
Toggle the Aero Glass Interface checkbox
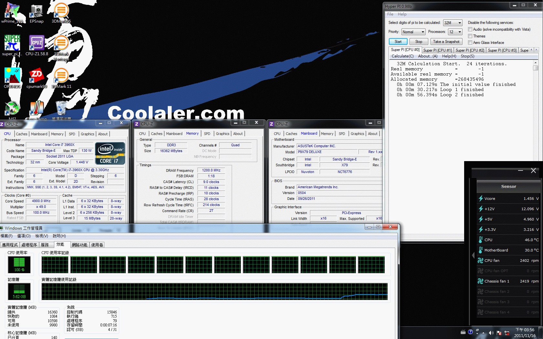coord(470,42)
